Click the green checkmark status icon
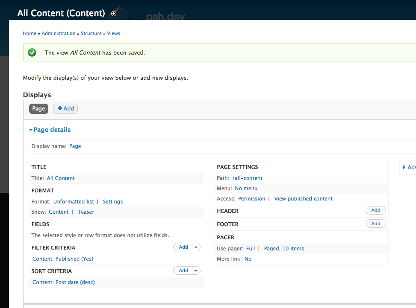This screenshot has height=308, width=416. 32,52
